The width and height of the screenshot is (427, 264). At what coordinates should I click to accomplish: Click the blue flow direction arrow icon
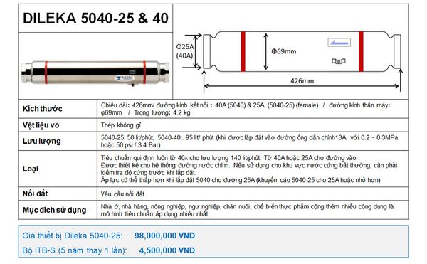(339, 43)
